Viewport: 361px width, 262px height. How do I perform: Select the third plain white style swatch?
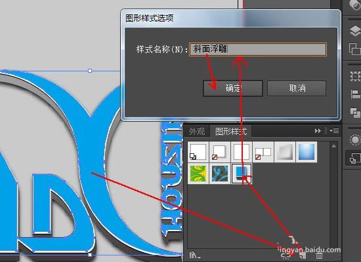[242, 152]
